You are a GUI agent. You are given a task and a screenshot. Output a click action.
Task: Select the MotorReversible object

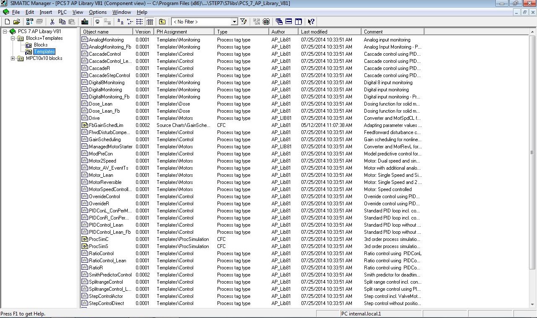105,182
